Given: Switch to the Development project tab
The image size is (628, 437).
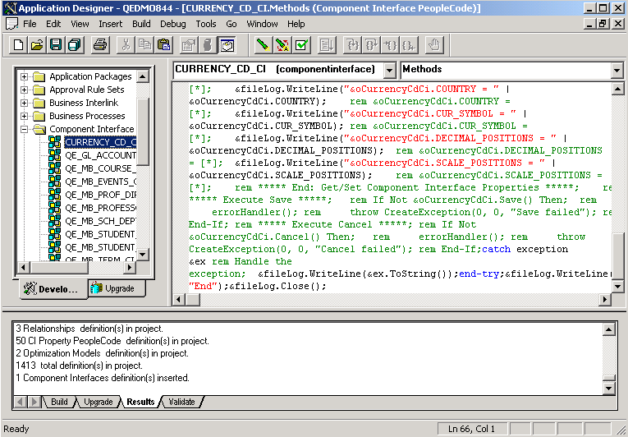Looking at the screenshot, I should (53, 289).
